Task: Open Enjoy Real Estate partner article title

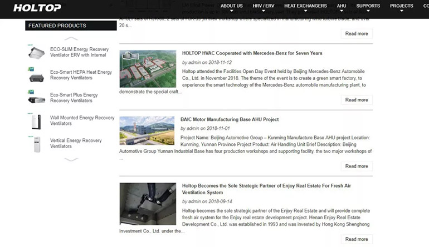Action: click(266, 189)
